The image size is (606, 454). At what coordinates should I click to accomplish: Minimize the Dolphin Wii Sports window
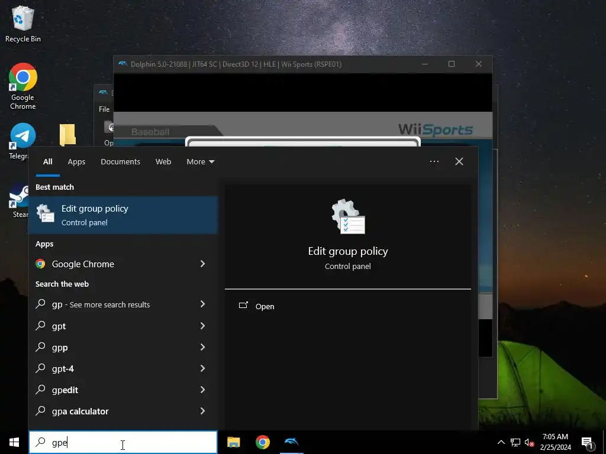click(425, 64)
